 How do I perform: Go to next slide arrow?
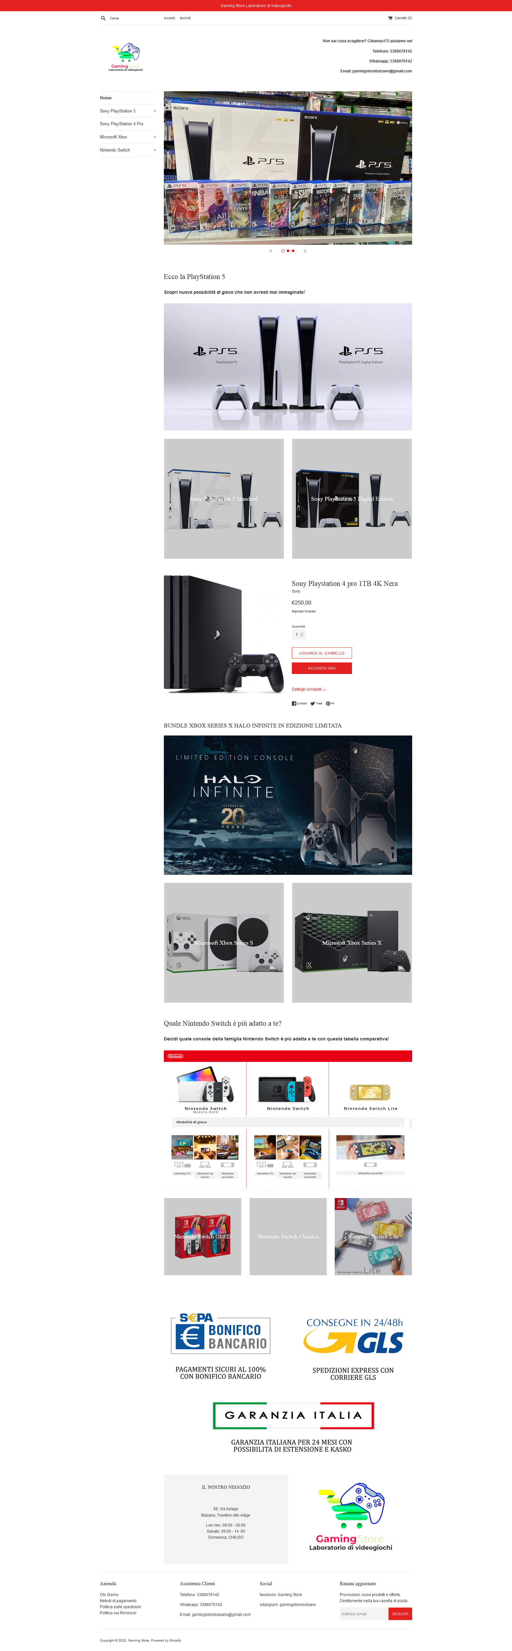coord(305,251)
